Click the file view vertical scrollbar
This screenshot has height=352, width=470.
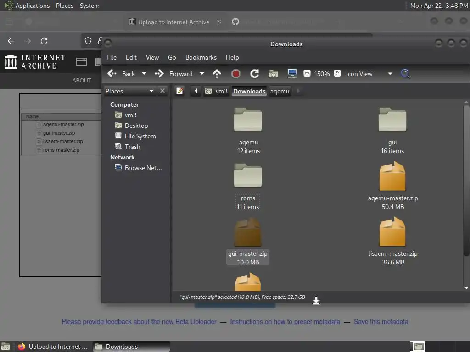click(466, 181)
